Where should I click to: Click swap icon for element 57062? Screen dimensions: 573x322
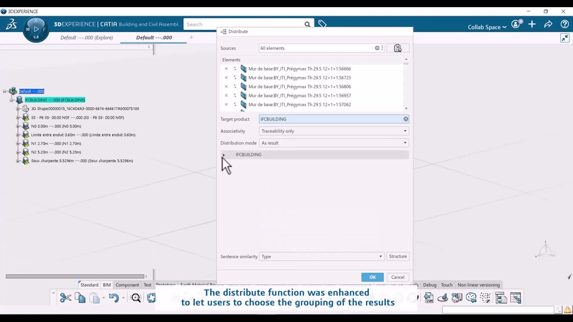[x=235, y=104]
